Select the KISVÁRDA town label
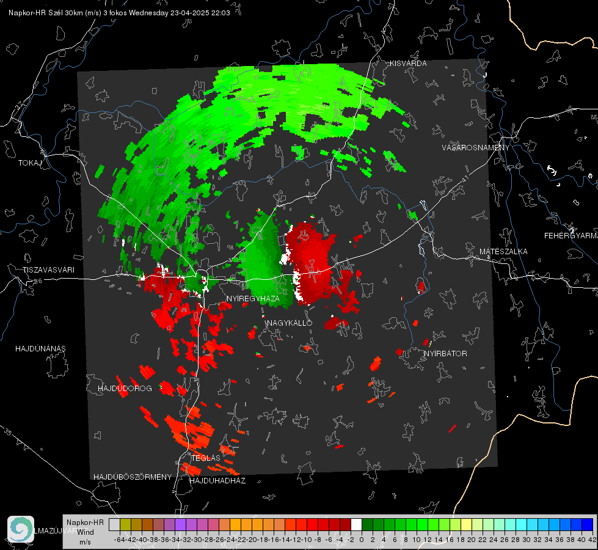Viewport: 598px width, 550px height. (408, 64)
